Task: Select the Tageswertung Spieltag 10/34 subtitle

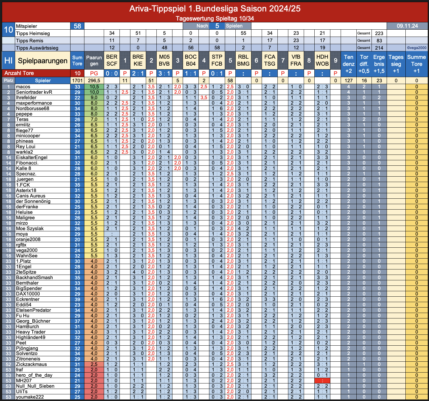Action: (215, 18)
